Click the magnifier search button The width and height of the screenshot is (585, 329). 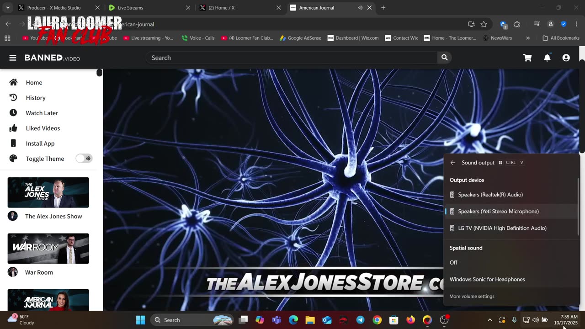pyautogui.click(x=444, y=58)
